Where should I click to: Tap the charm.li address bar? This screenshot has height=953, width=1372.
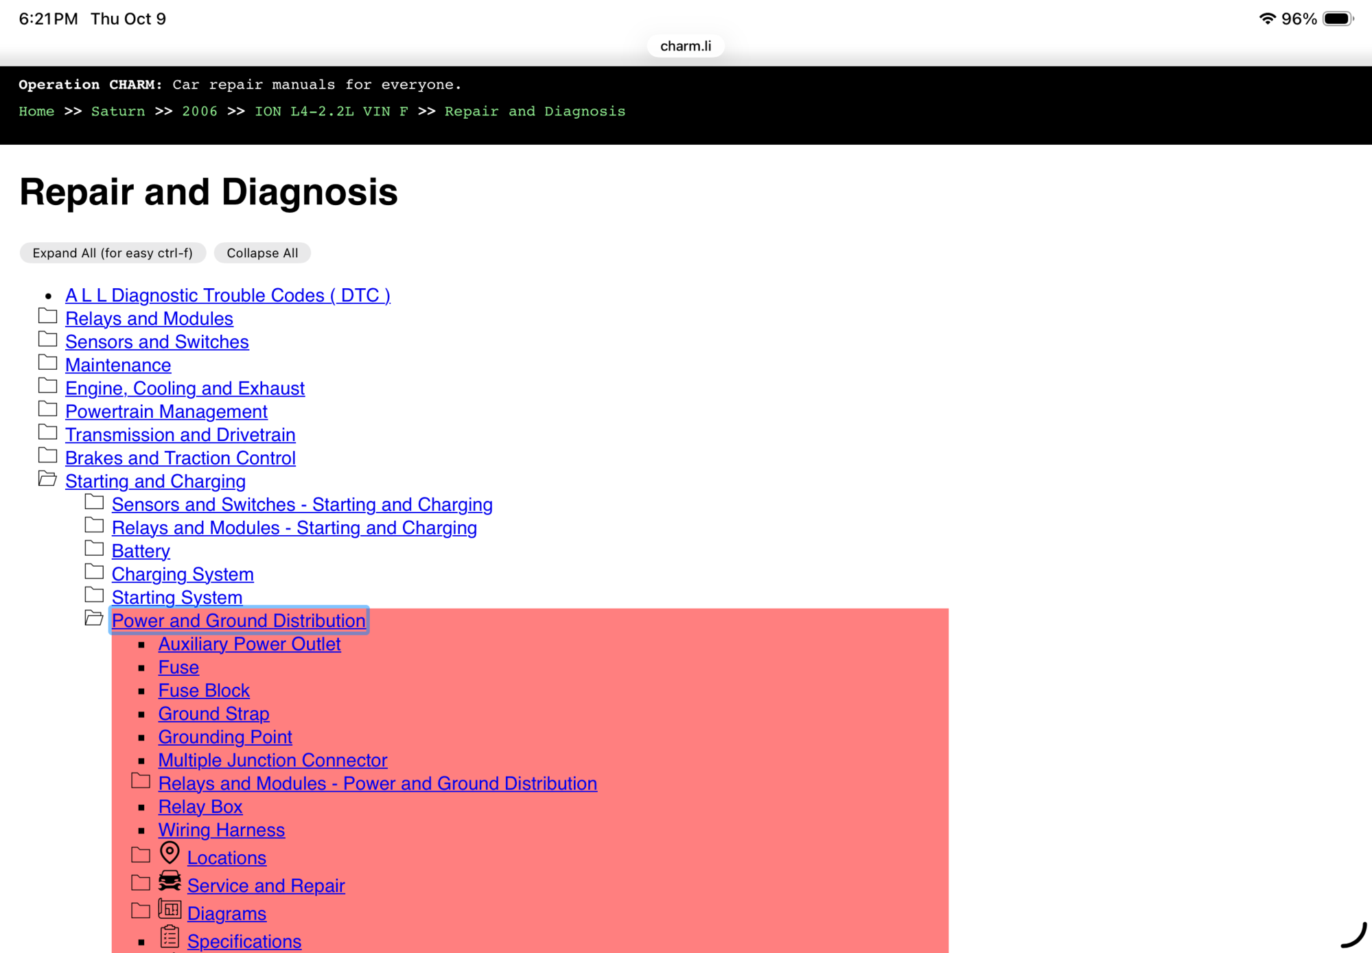pyautogui.click(x=685, y=46)
